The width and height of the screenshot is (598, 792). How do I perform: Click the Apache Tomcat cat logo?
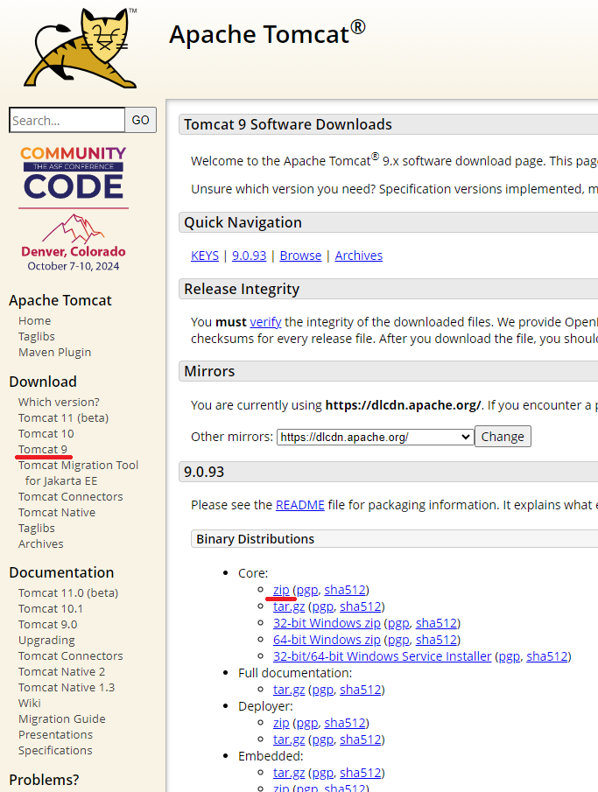tap(81, 48)
